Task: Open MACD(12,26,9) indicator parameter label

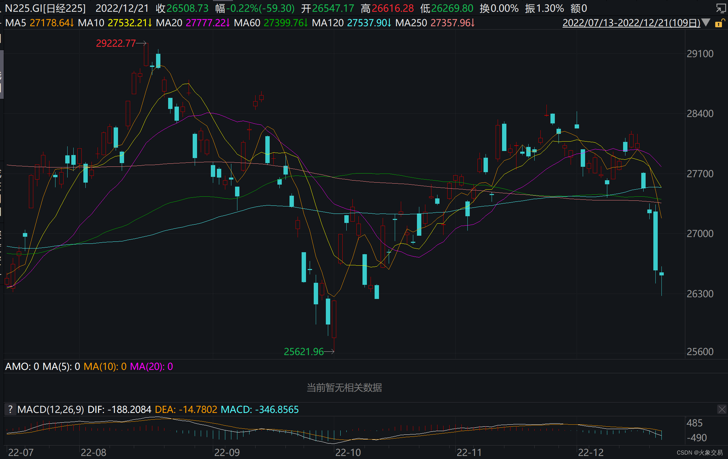Action: pyautogui.click(x=51, y=409)
